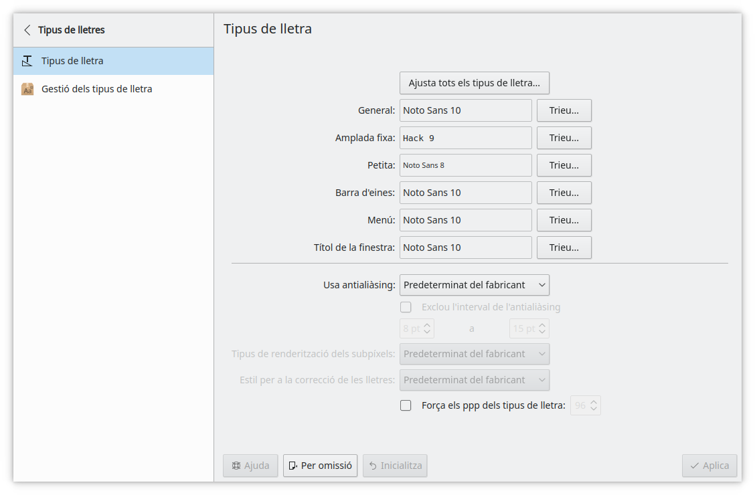Expand the Tipus de renderització dels subpíxels dropdown
Viewport: 755px width, 495px height.
(x=474, y=354)
